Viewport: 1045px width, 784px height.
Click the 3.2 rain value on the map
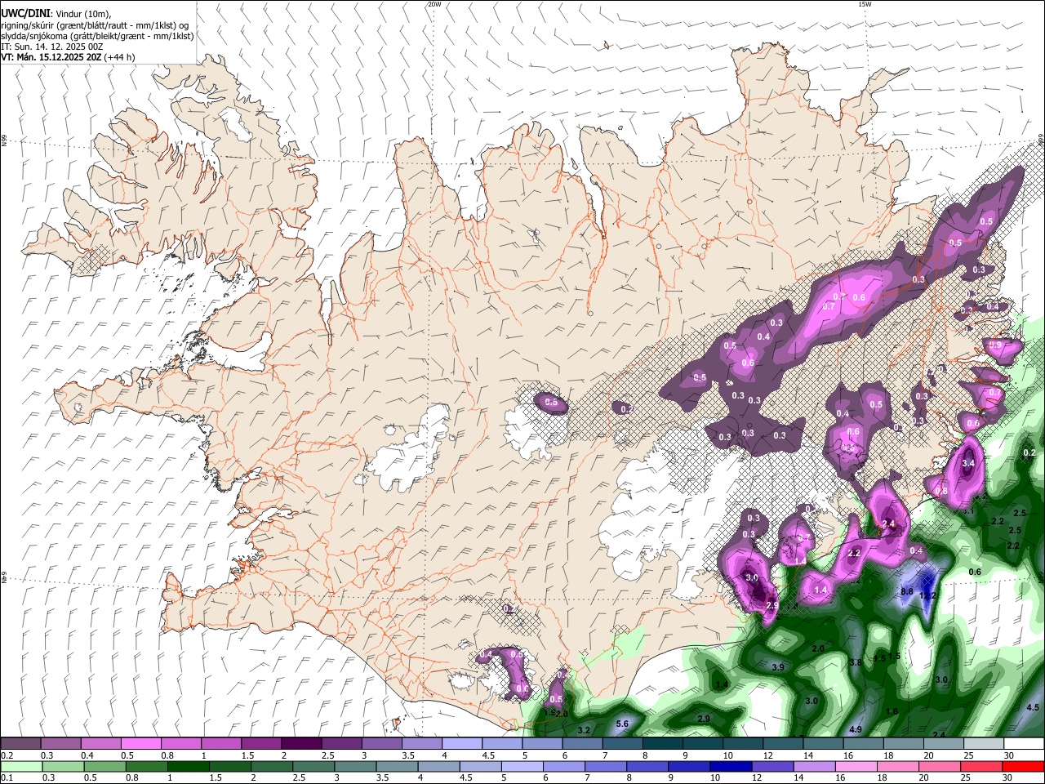[584, 729]
